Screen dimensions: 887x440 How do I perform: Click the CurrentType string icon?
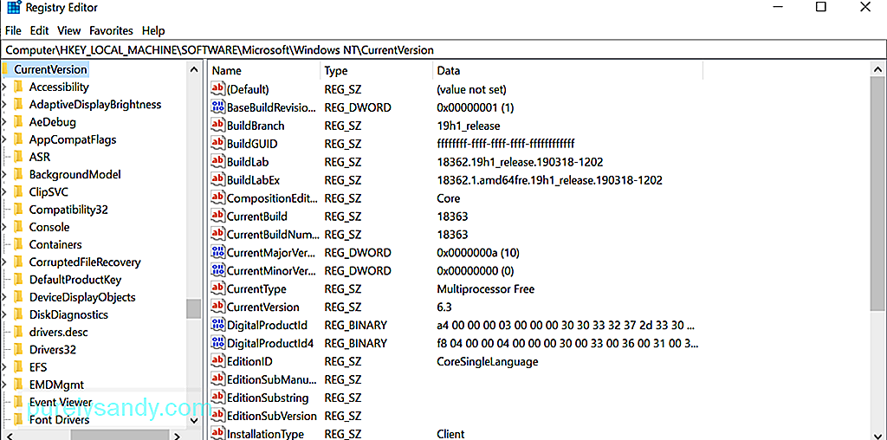tap(217, 288)
